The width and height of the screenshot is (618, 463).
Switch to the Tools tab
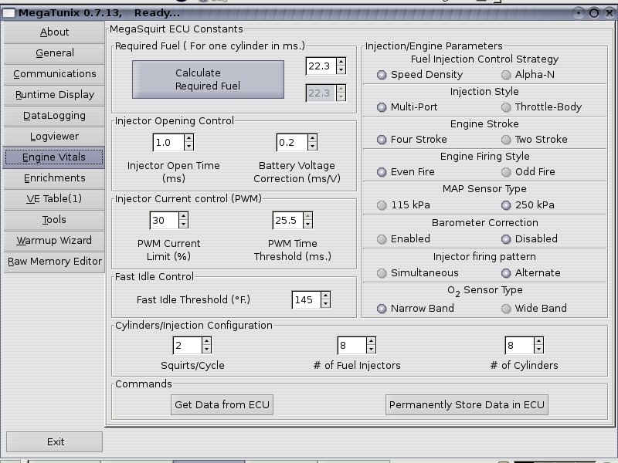coord(54,220)
